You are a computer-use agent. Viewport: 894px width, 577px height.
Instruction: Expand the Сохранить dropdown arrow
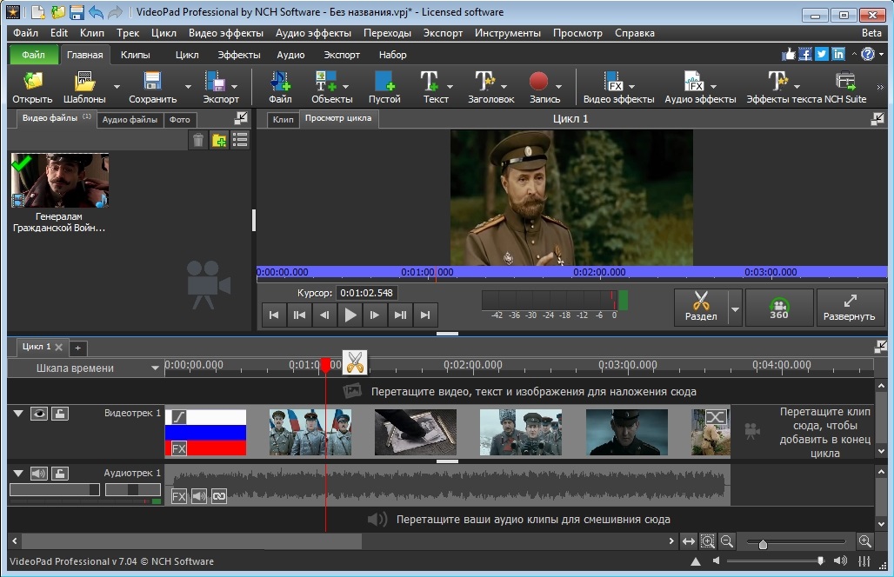click(x=188, y=87)
